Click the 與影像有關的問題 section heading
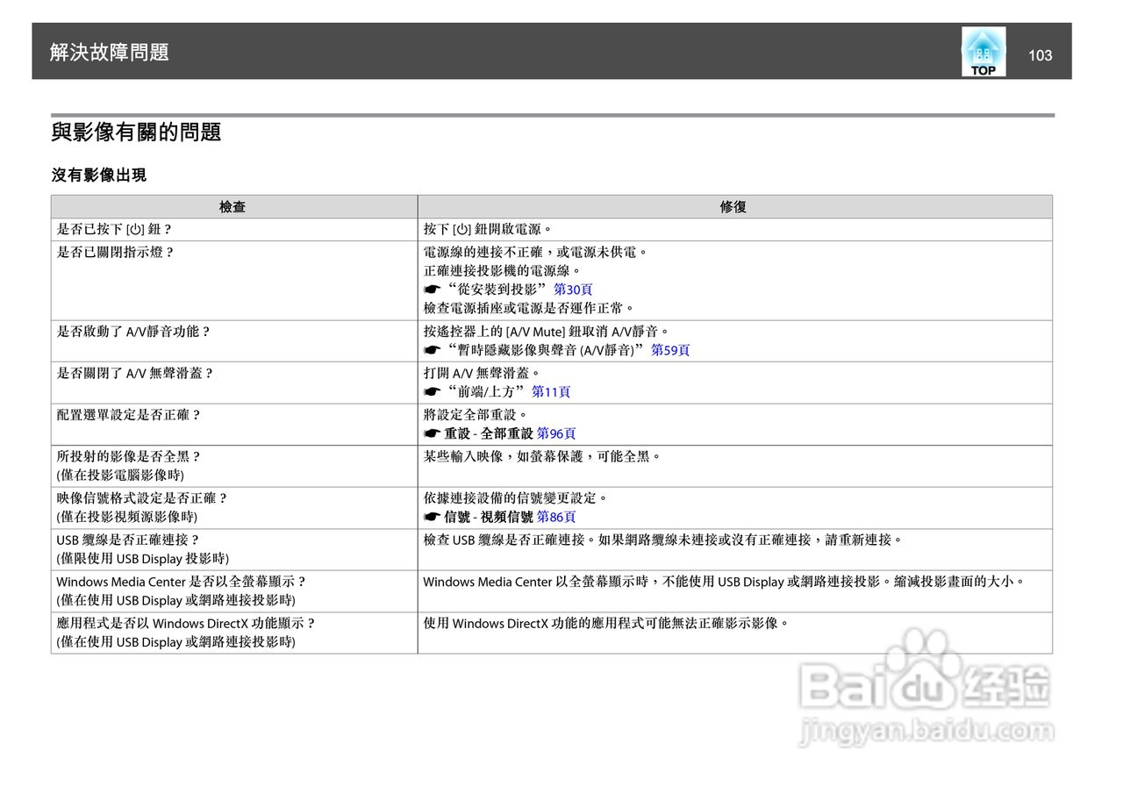This screenshot has width=1123, height=794. (x=136, y=132)
